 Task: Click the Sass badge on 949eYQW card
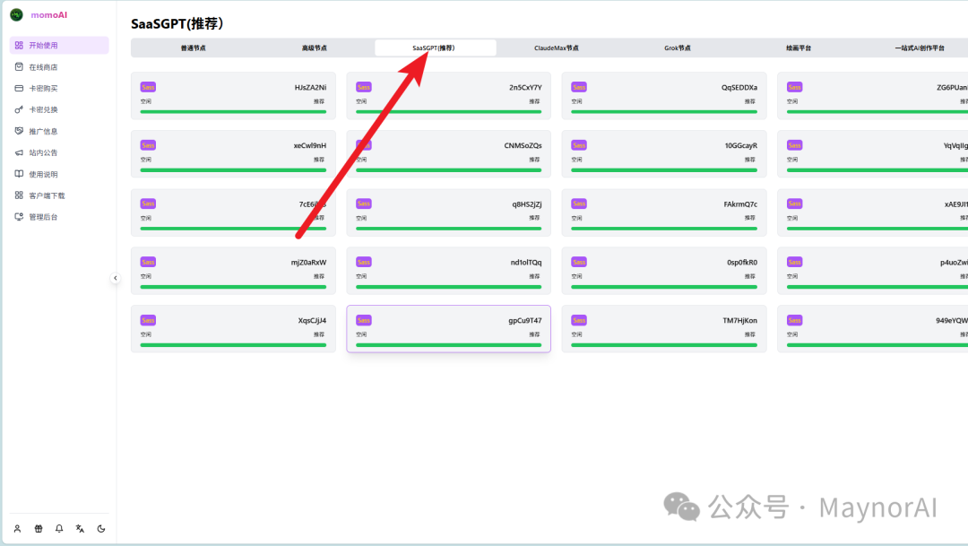(794, 320)
